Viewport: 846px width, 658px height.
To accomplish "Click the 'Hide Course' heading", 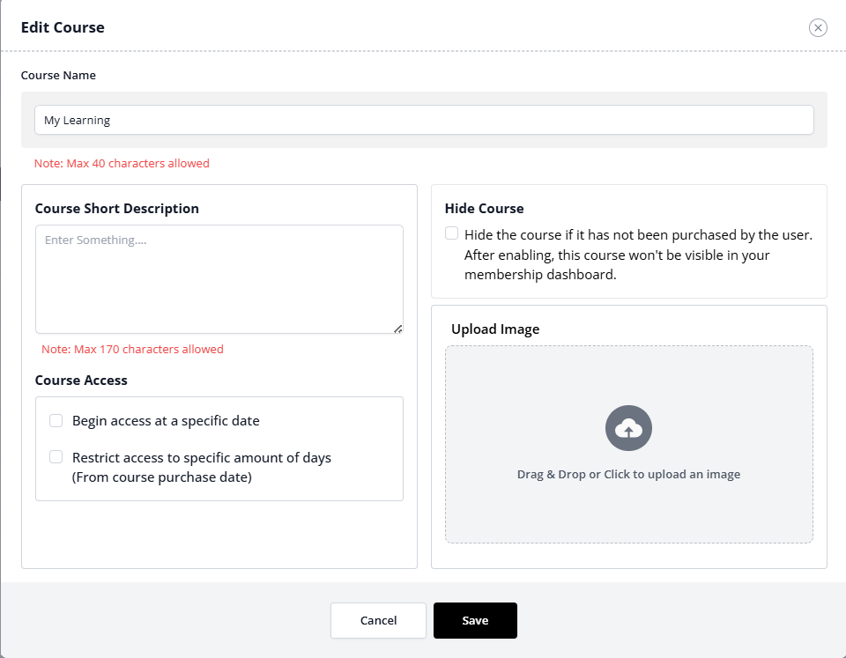I will (x=484, y=208).
